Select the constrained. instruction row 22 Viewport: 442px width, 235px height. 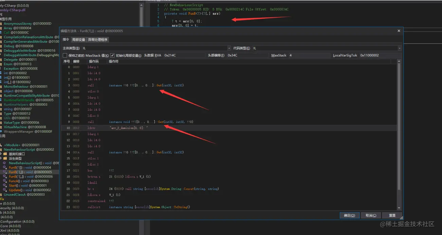click(229, 201)
